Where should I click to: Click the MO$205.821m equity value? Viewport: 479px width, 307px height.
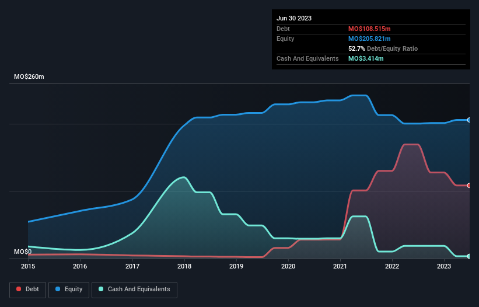pyautogui.click(x=369, y=39)
